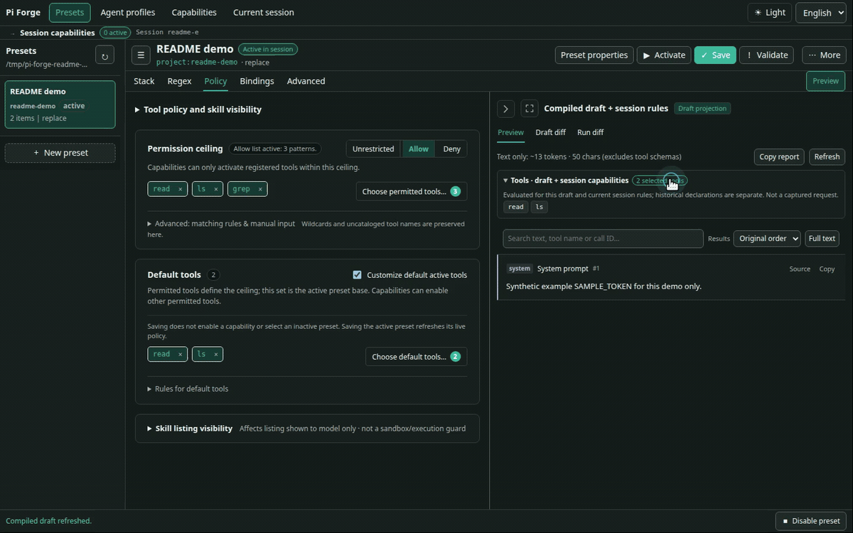Remove the grep tag from permission ceiling
853x533 pixels.
click(260, 189)
